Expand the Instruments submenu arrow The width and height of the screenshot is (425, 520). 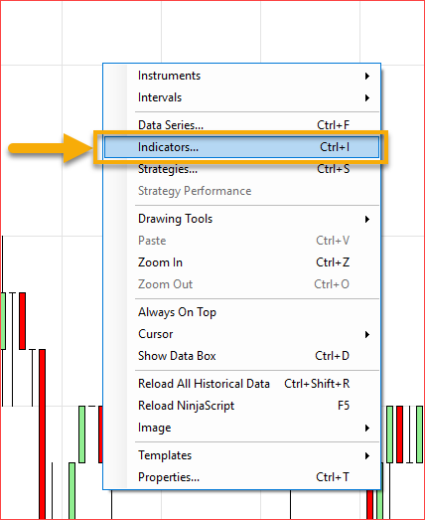coord(367,76)
